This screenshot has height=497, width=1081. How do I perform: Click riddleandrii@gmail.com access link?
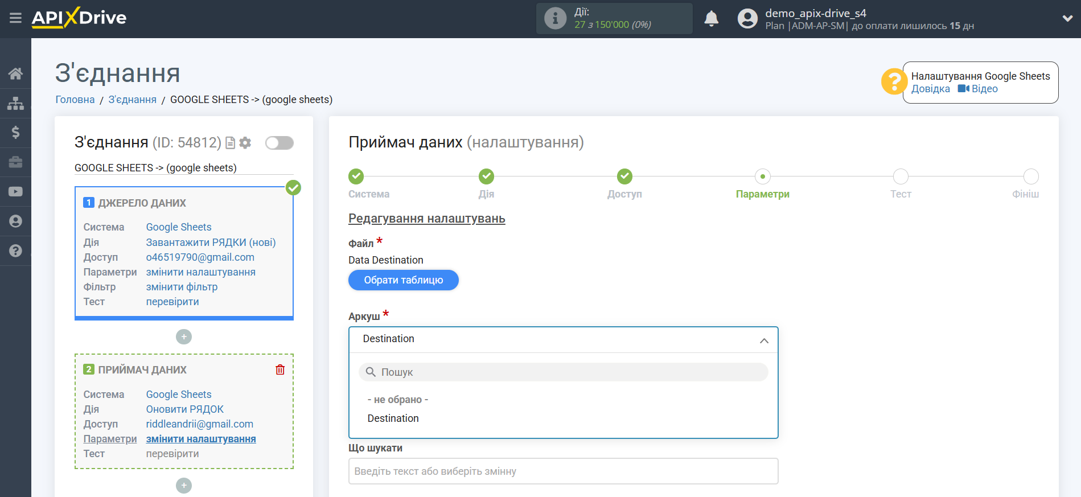coord(200,424)
